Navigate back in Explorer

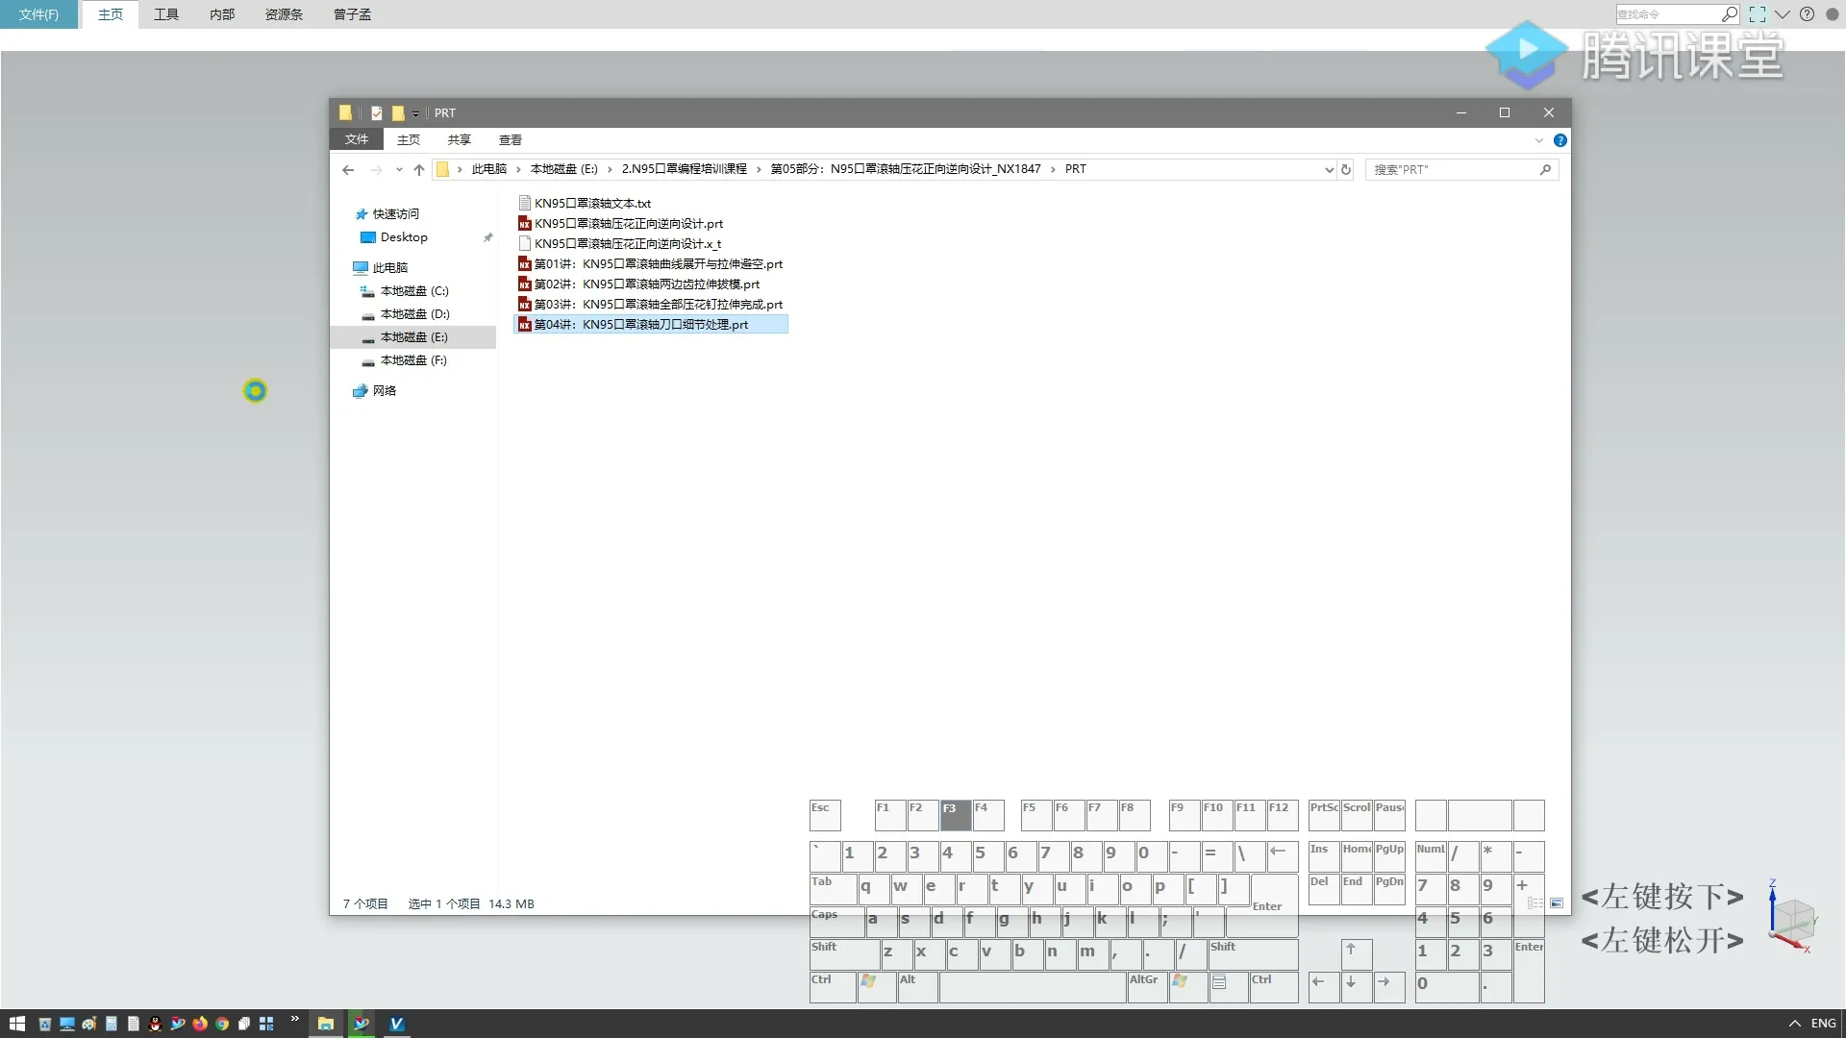348,169
